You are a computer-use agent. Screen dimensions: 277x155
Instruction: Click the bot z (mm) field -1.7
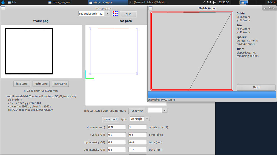[138, 150]
